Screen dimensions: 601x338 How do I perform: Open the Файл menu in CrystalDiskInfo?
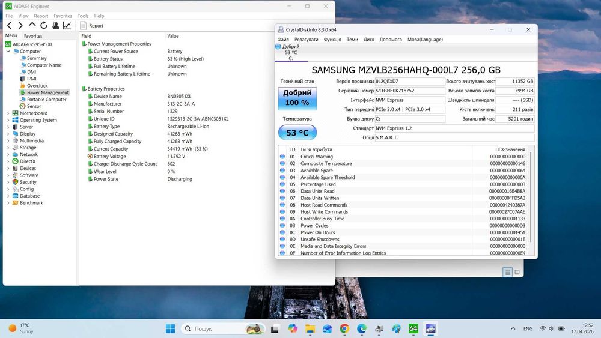(283, 40)
